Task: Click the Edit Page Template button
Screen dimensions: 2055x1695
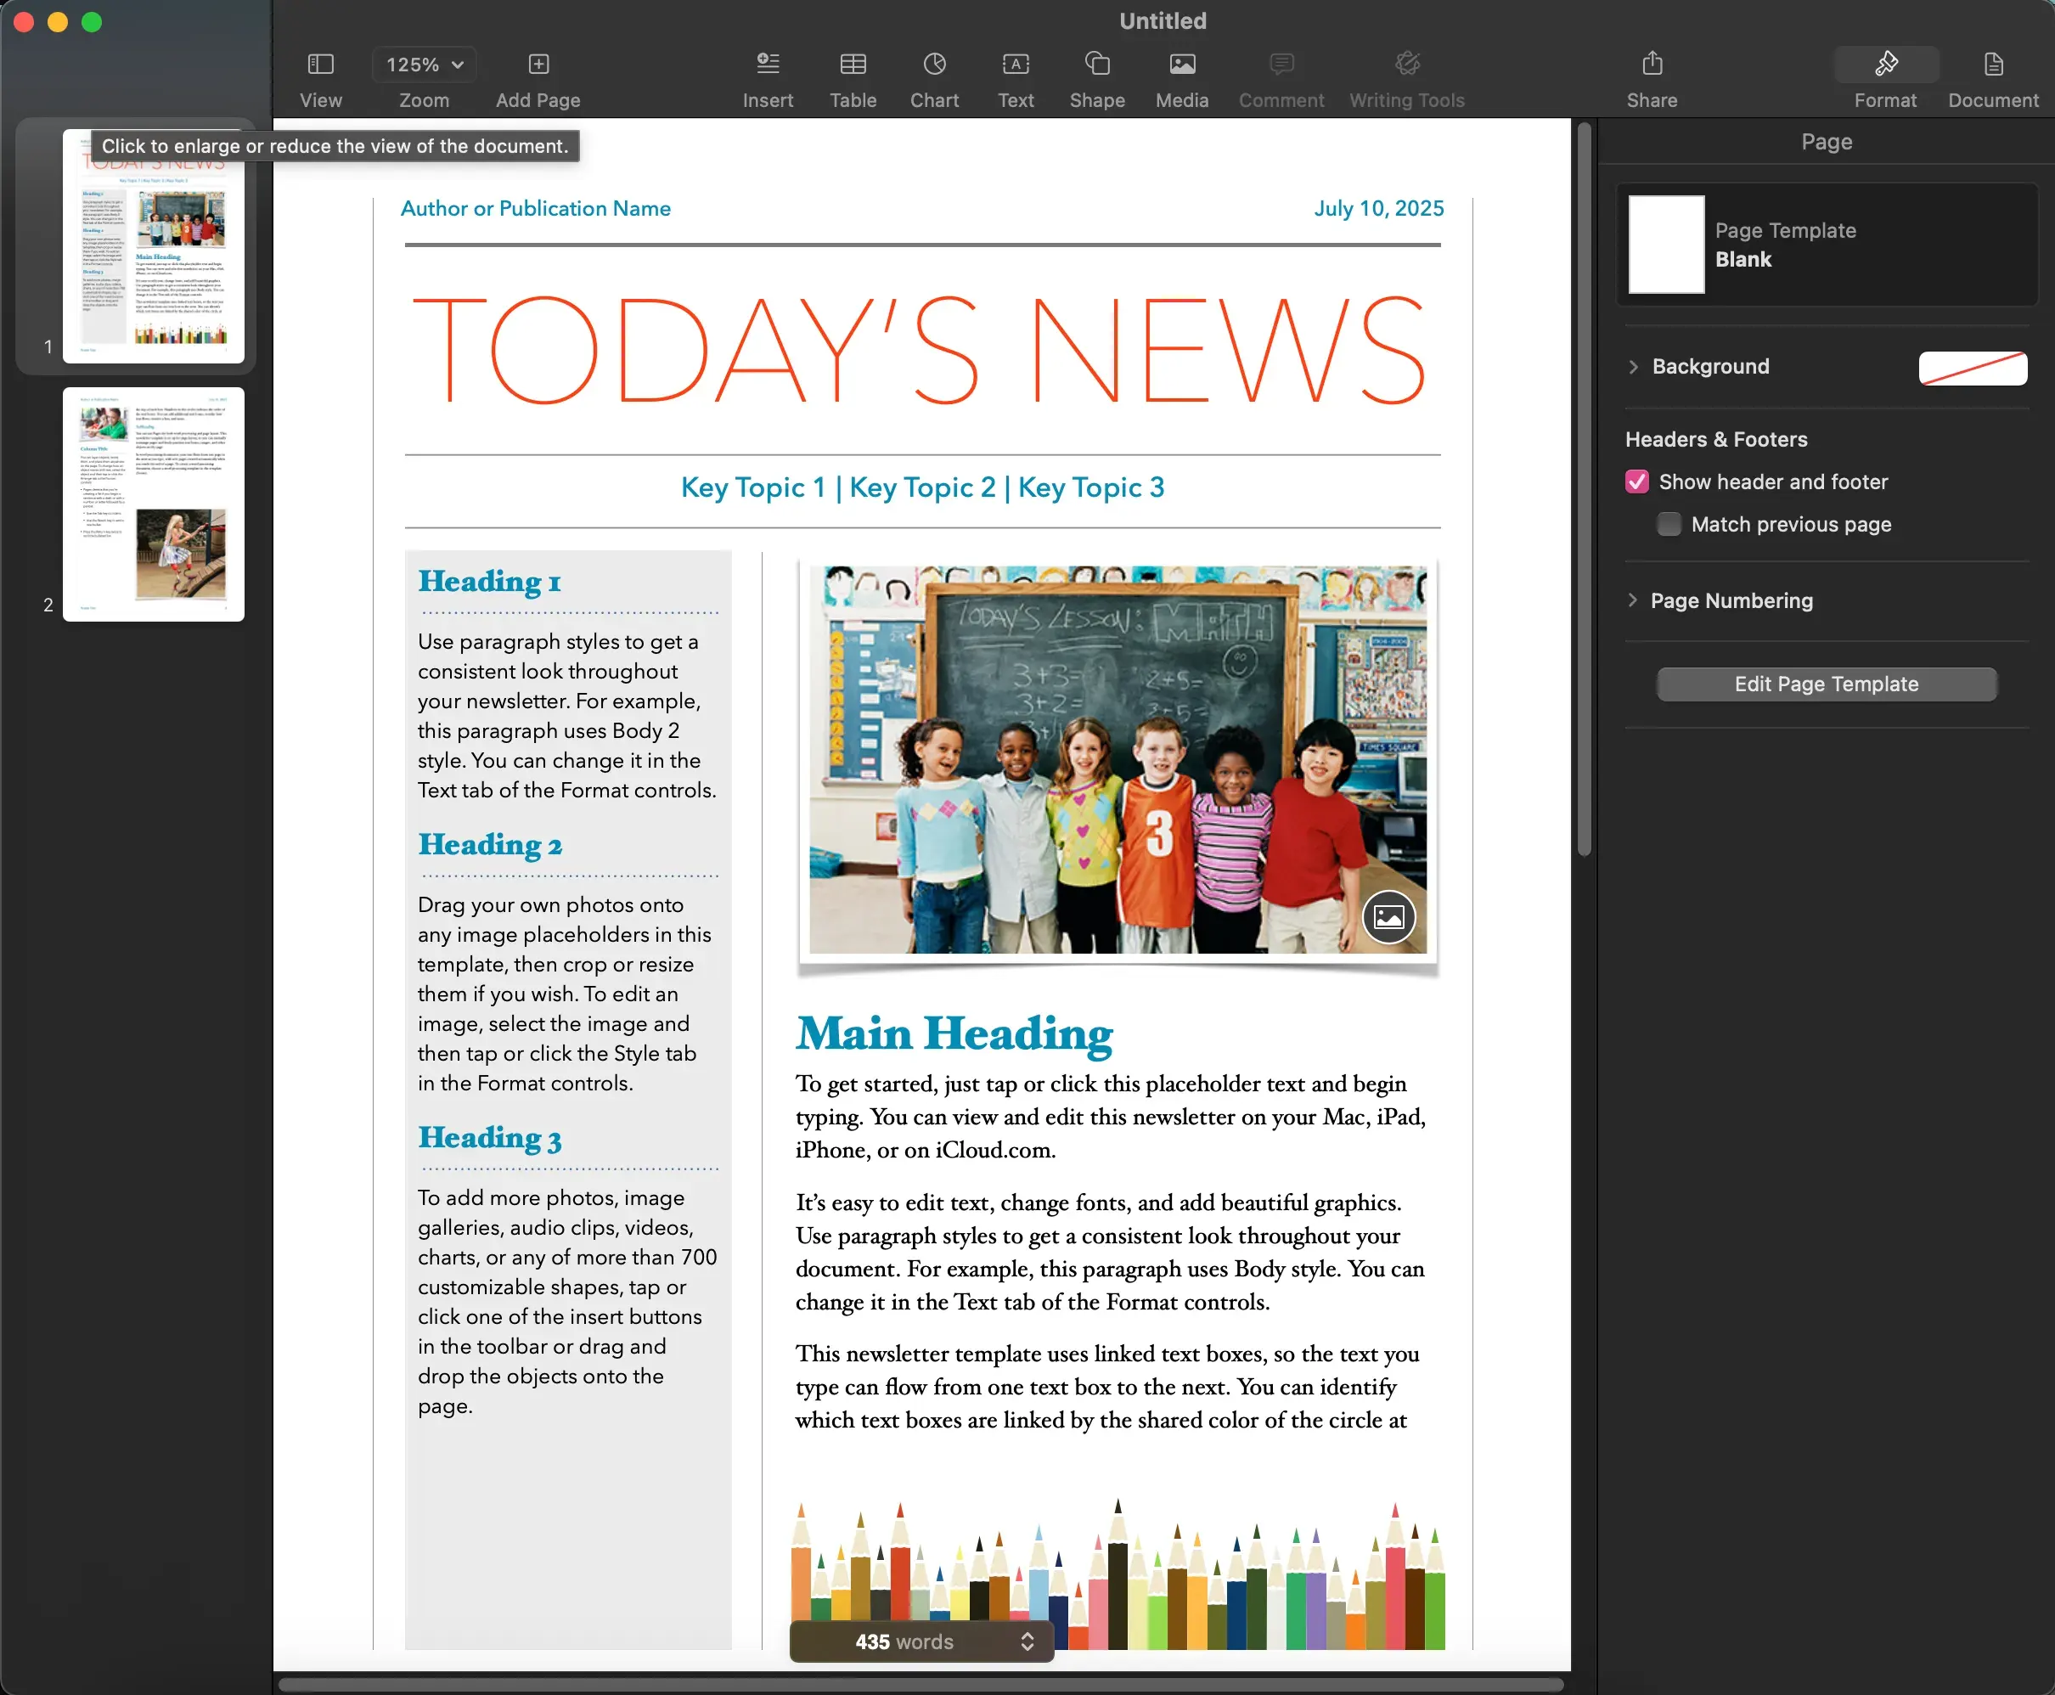Action: pyautogui.click(x=1826, y=684)
